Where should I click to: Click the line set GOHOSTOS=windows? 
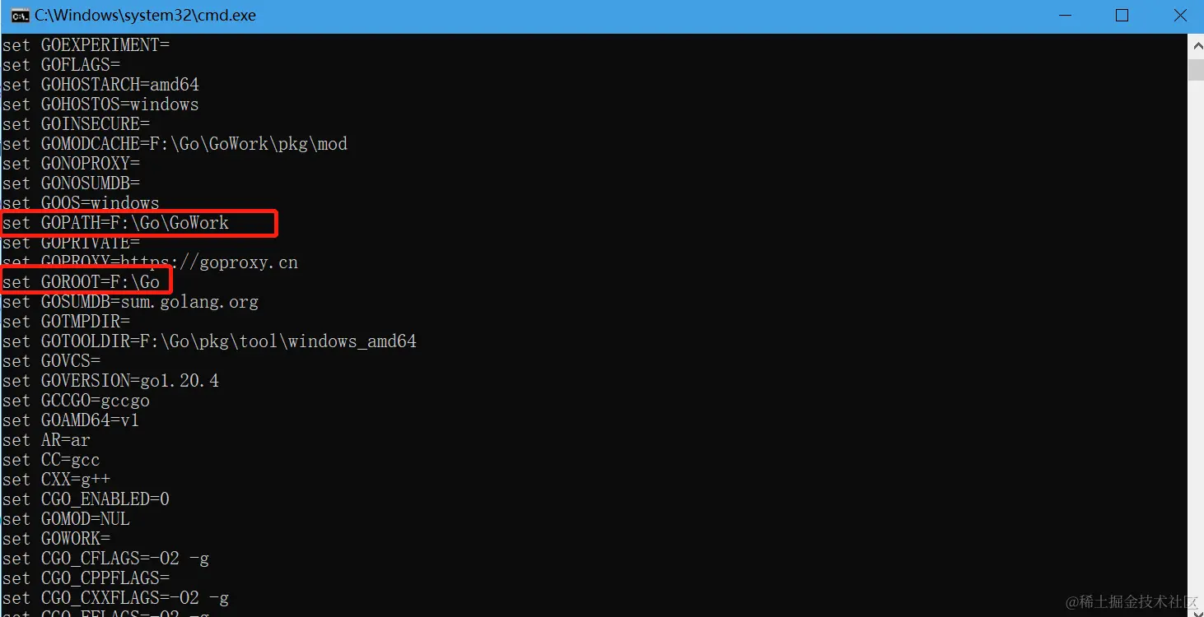100,104
